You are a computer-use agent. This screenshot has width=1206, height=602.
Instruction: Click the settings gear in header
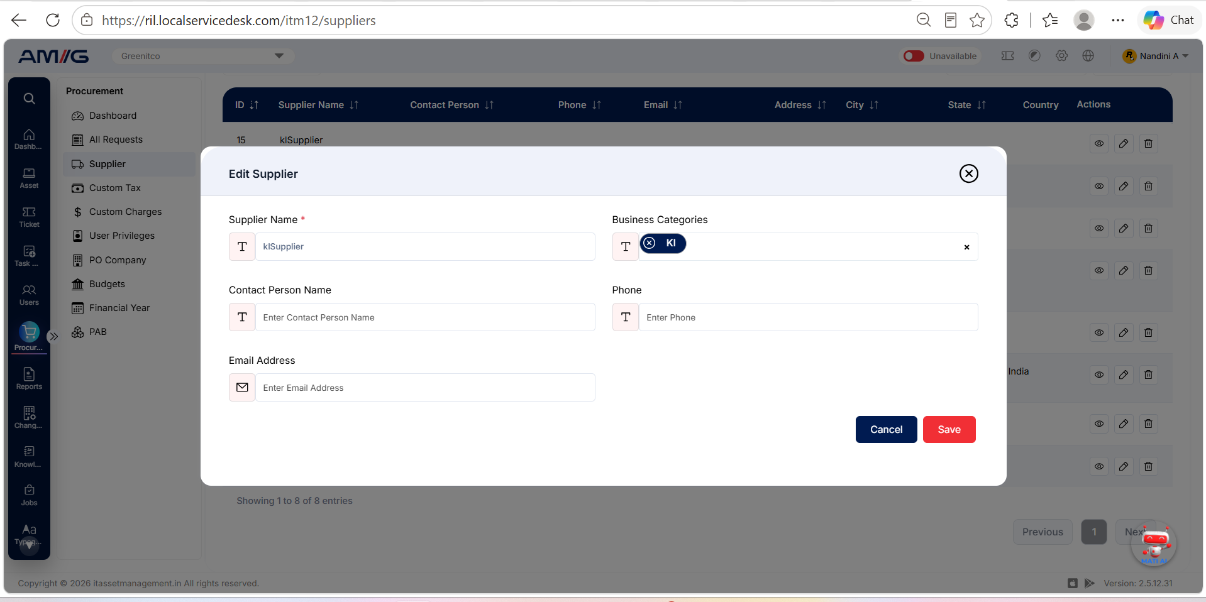click(1061, 56)
